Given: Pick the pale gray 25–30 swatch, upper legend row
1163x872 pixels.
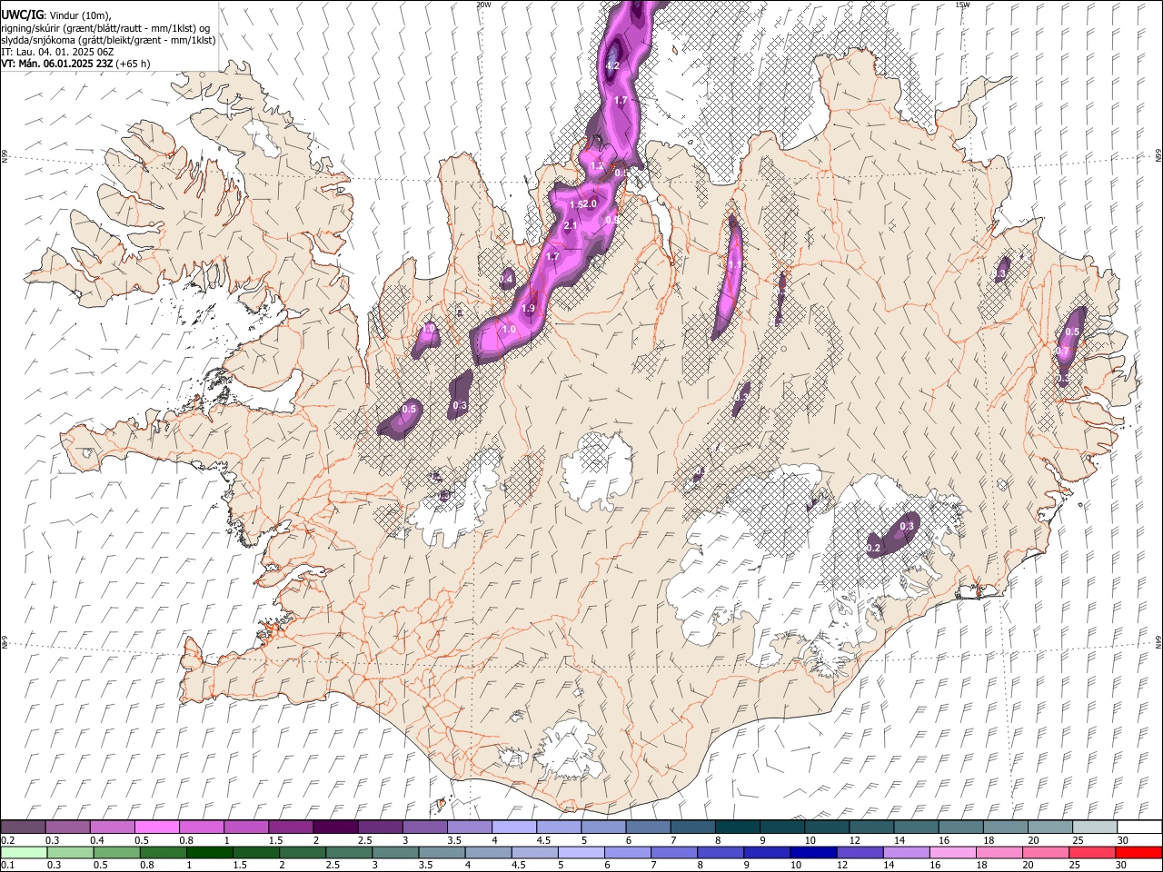Looking at the screenshot, I should pyautogui.click(x=1094, y=827).
